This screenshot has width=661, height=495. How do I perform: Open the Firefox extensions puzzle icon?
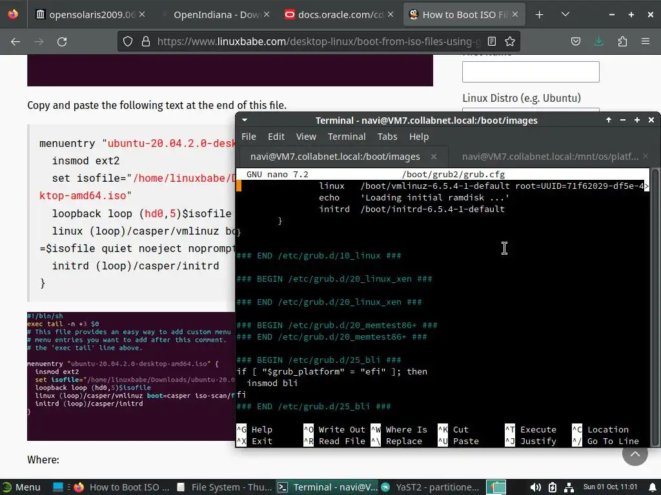[x=622, y=41]
